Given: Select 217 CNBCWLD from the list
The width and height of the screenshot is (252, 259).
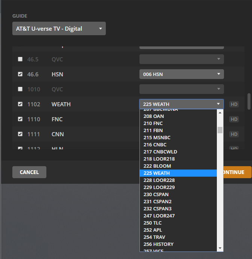Looking at the screenshot, I should [178, 152].
